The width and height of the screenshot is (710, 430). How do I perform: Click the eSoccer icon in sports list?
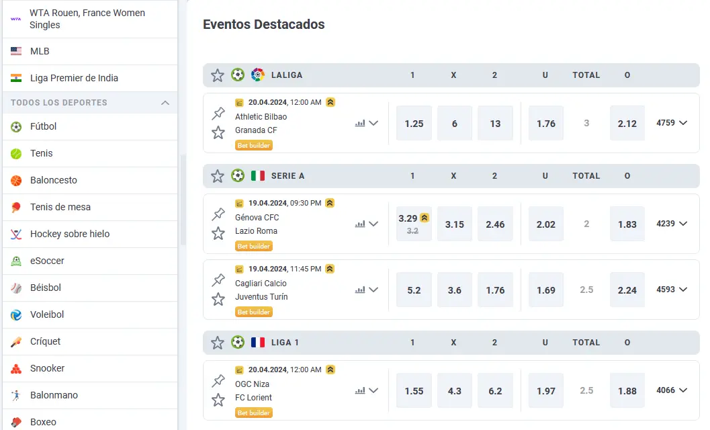(x=16, y=261)
